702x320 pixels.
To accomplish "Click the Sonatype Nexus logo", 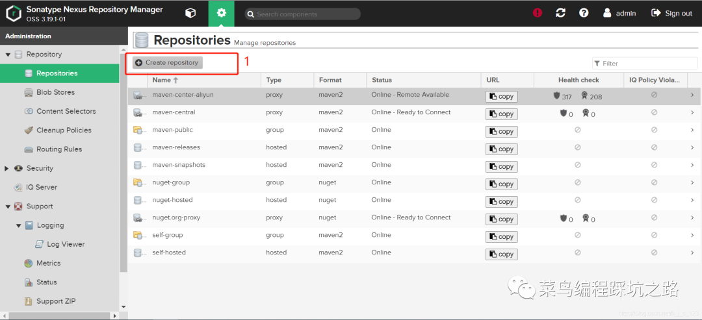I will point(14,14).
